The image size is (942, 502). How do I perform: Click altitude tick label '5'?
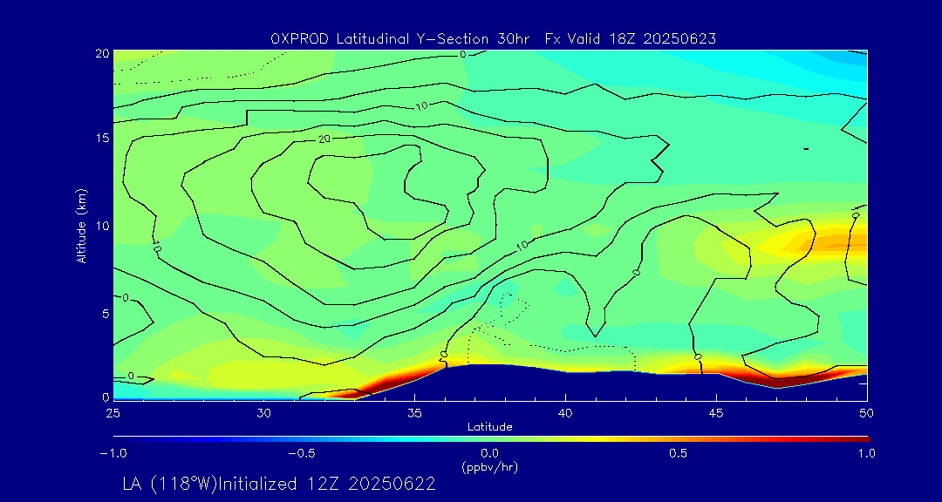point(106,313)
